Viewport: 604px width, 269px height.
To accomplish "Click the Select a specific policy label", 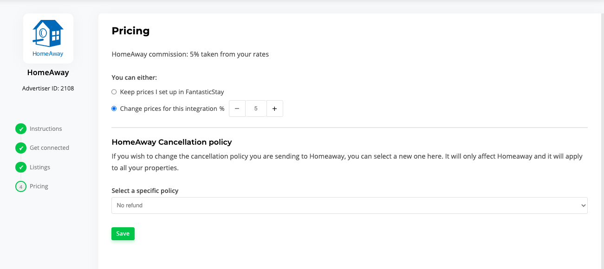I will (x=145, y=191).
